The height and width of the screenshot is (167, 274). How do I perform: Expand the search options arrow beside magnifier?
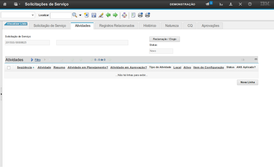(80, 15)
